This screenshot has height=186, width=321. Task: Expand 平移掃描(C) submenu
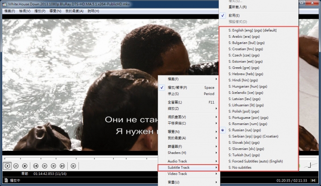click(x=189, y=123)
